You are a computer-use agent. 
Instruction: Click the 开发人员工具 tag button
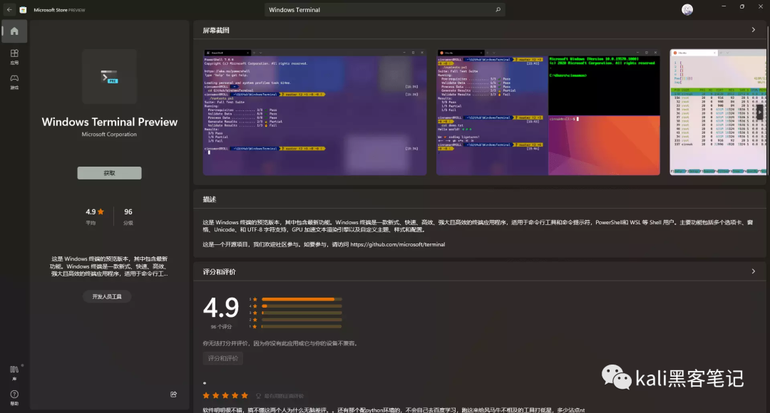106,296
